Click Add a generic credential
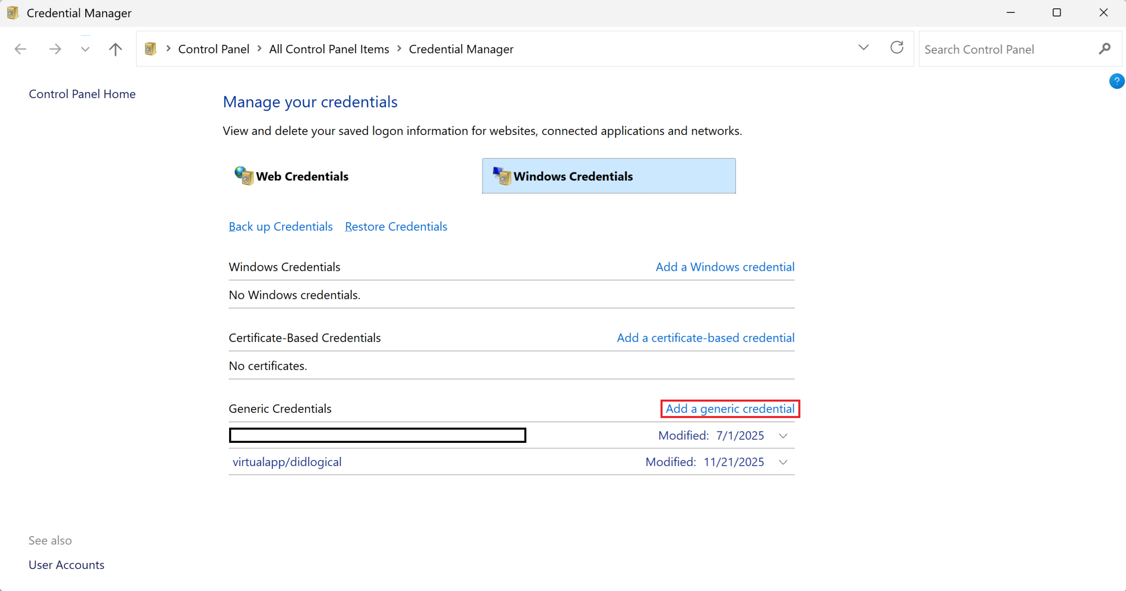Screen dimensions: 1126x591 coord(730,409)
